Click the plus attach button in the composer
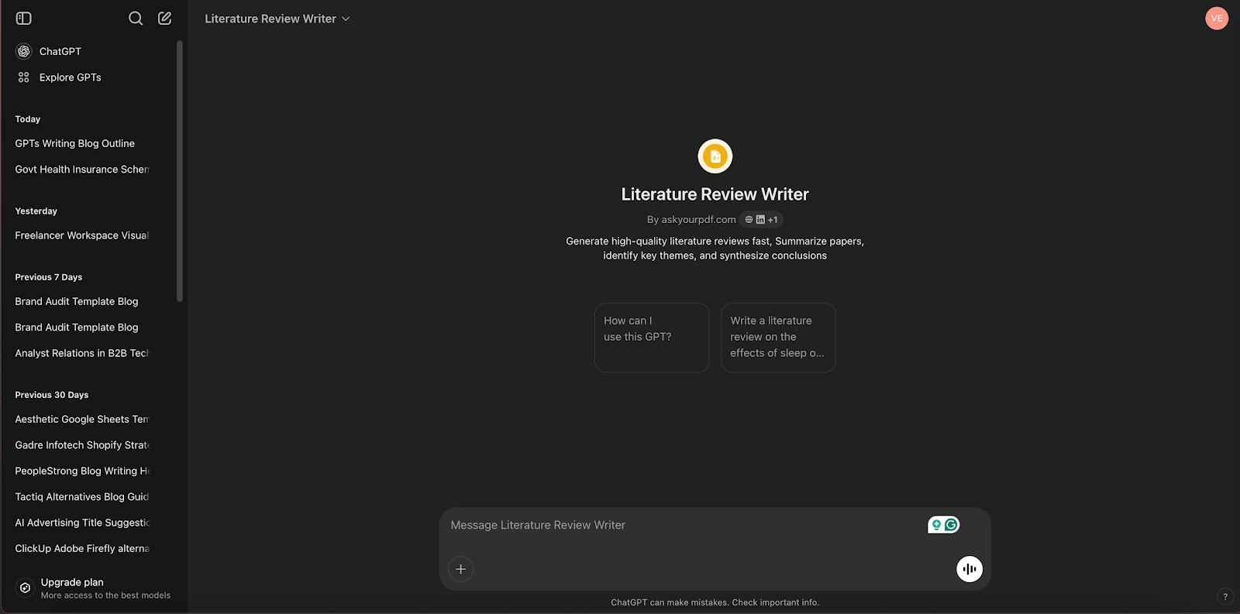The image size is (1240, 614). pos(460,569)
